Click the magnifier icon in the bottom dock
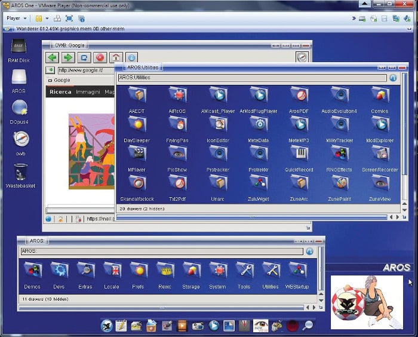Screen dimensions: 418x337 click(x=308, y=326)
